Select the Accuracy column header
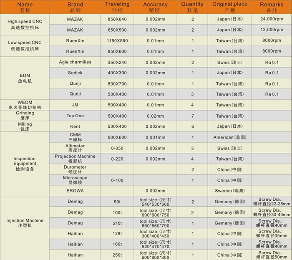The width and height of the screenshot is (292, 260). [155, 7]
